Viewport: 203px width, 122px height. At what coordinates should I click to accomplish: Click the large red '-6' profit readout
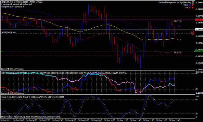pos(192,33)
